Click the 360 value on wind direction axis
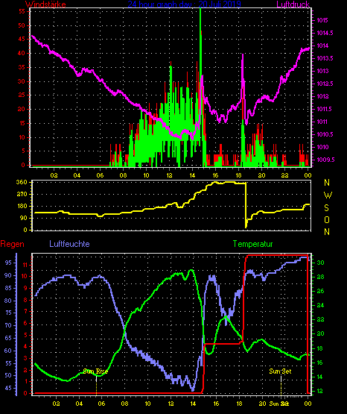The height and width of the screenshot is (414, 347). click(22, 182)
